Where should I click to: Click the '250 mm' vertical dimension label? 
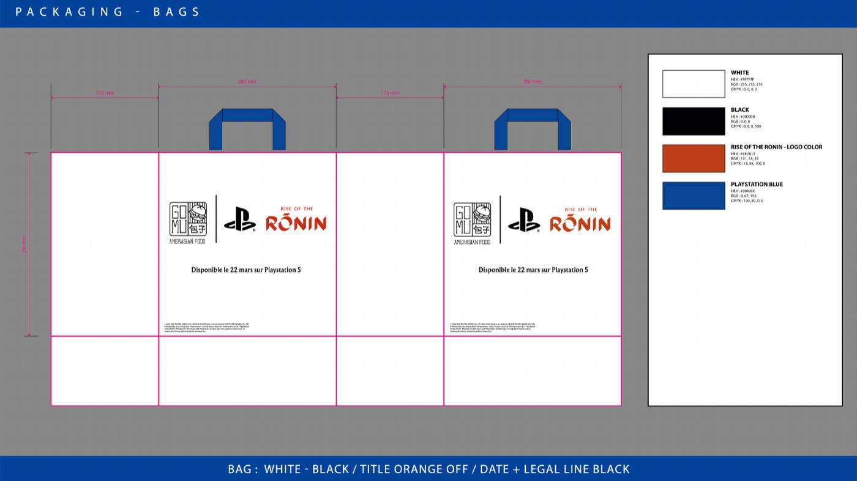click(24, 244)
